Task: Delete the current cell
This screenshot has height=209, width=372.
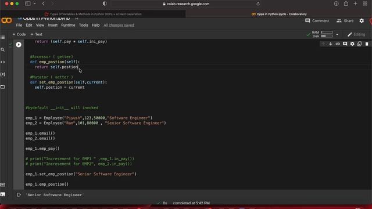Action: [x=367, y=44]
